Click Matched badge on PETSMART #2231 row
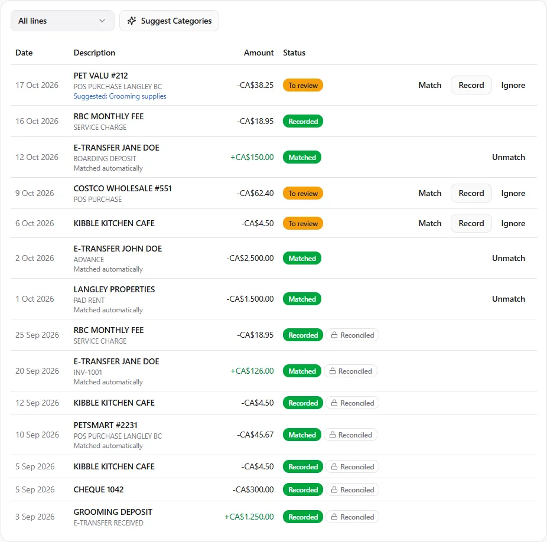 point(302,435)
